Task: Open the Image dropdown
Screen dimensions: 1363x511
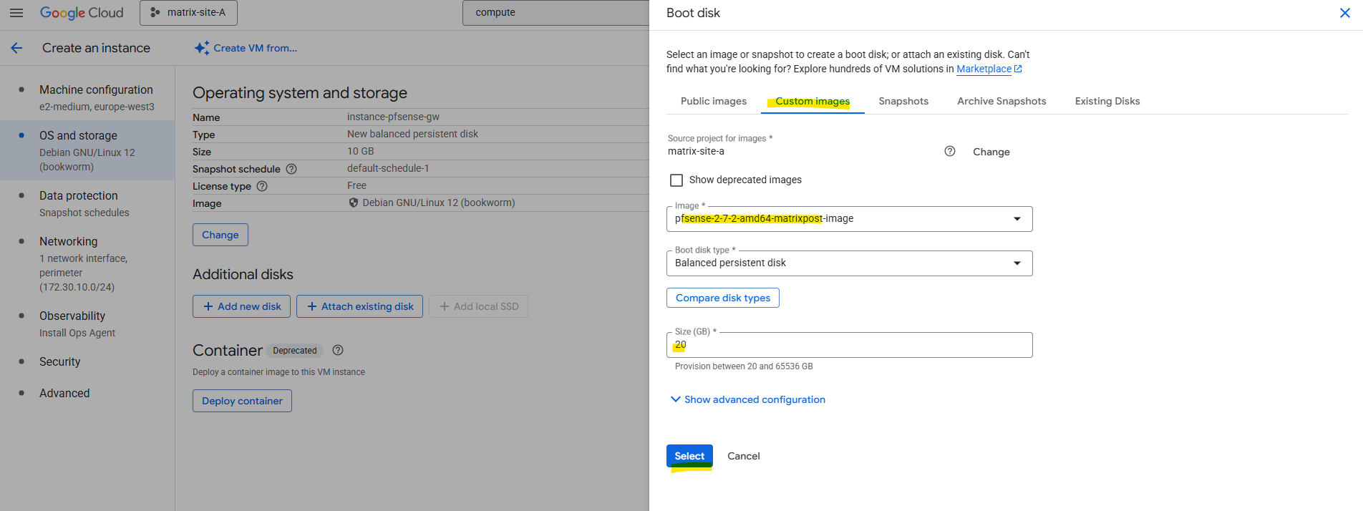Action: [x=849, y=219]
